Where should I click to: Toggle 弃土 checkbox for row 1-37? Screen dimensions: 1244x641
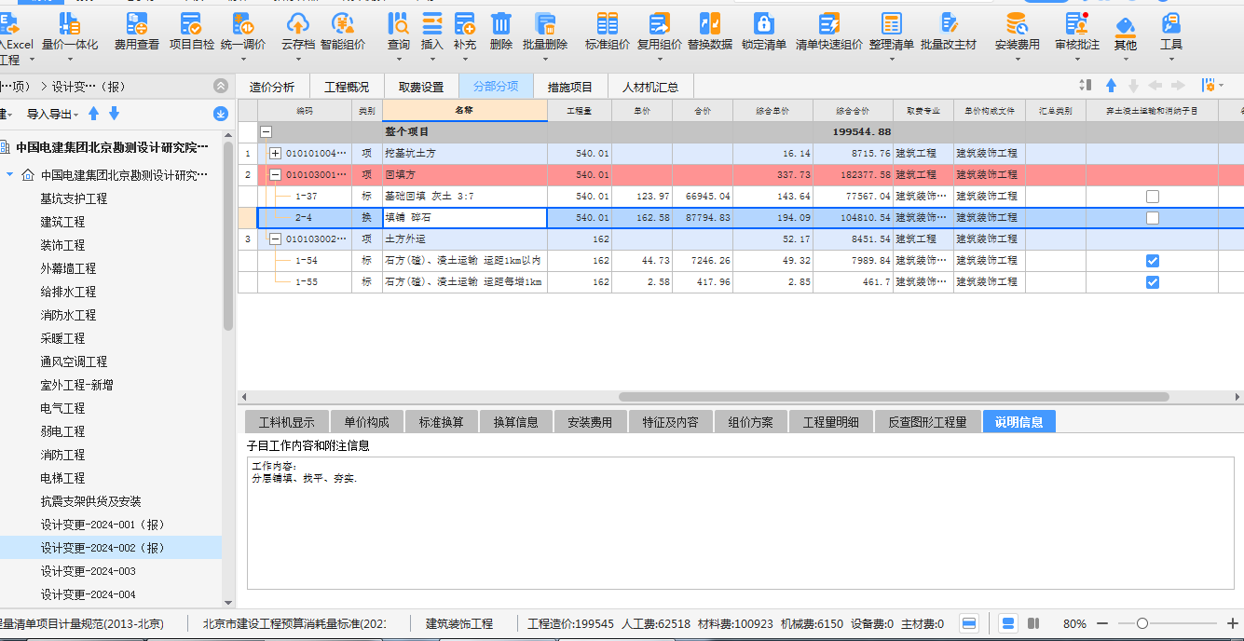pos(1153,197)
